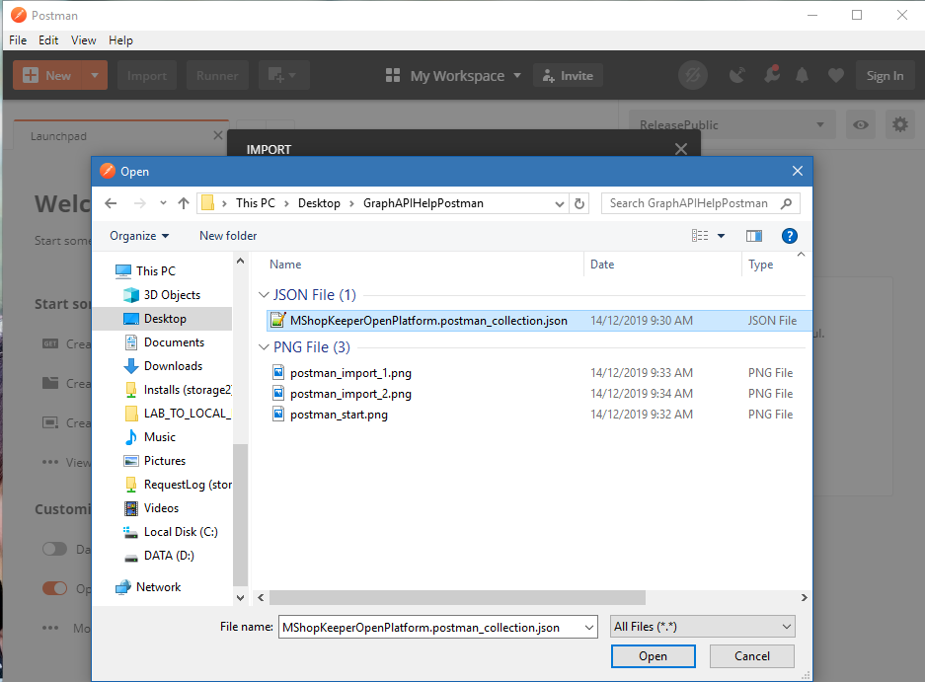
Task: Open recent locations dropdown arrow
Action: tap(163, 203)
